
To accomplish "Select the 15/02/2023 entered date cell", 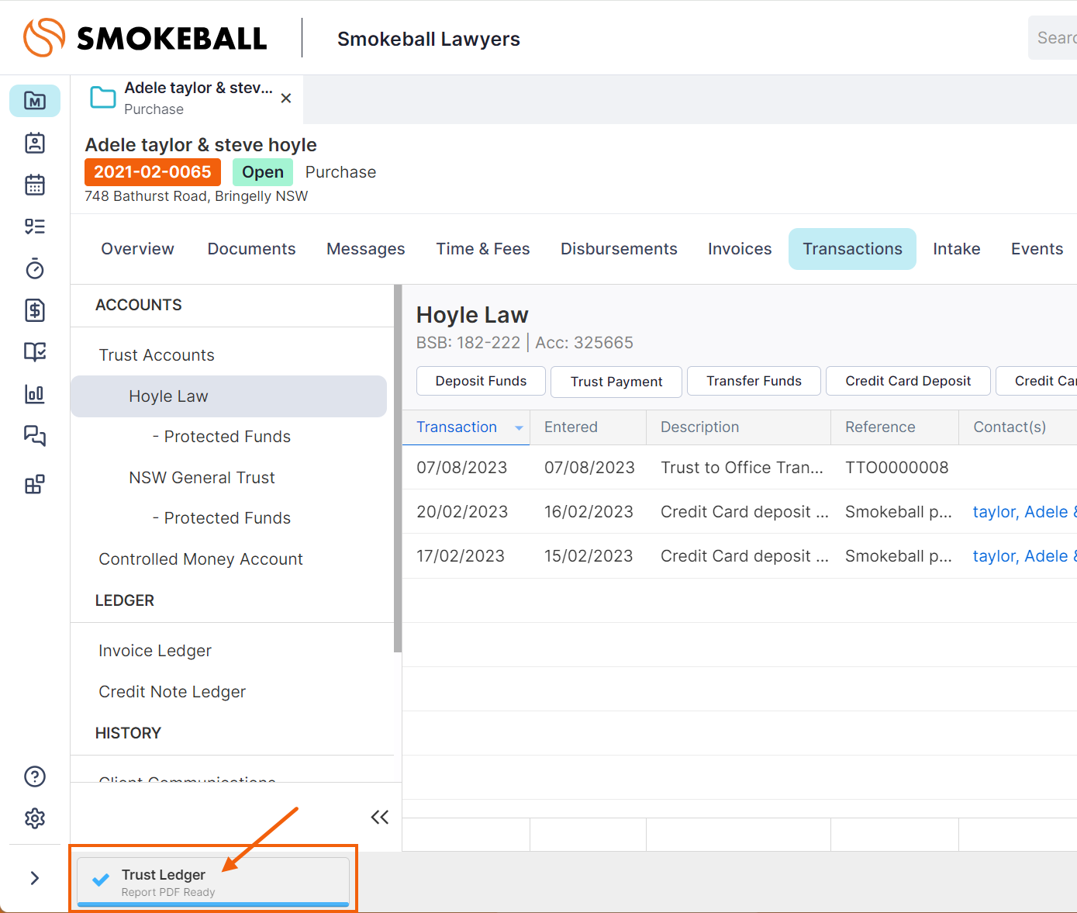I will pos(589,556).
